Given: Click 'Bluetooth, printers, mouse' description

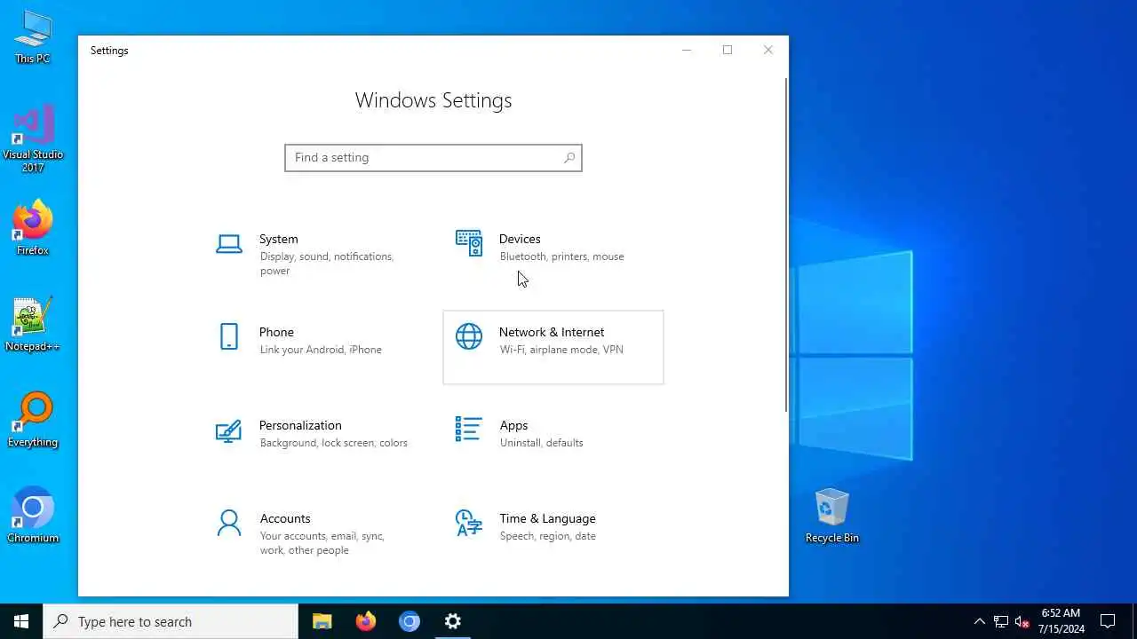Looking at the screenshot, I should (x=561, y=256).
